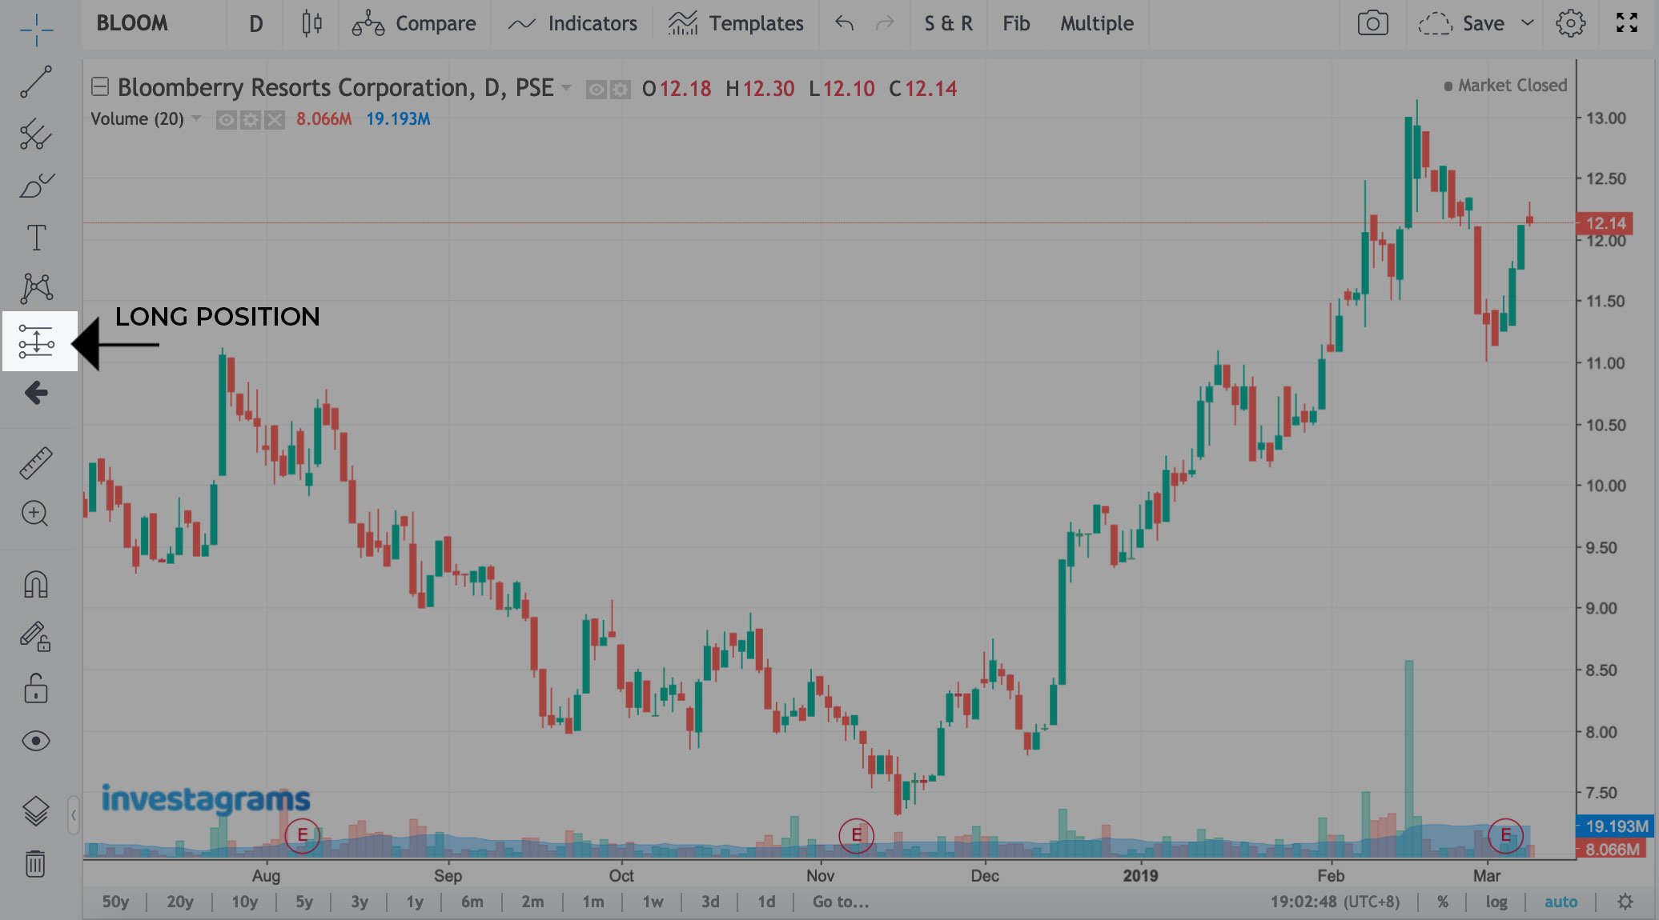Select the trend line drawing tool

click(x=36, y=82)
